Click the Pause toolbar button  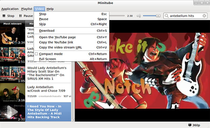click(26, 16)
